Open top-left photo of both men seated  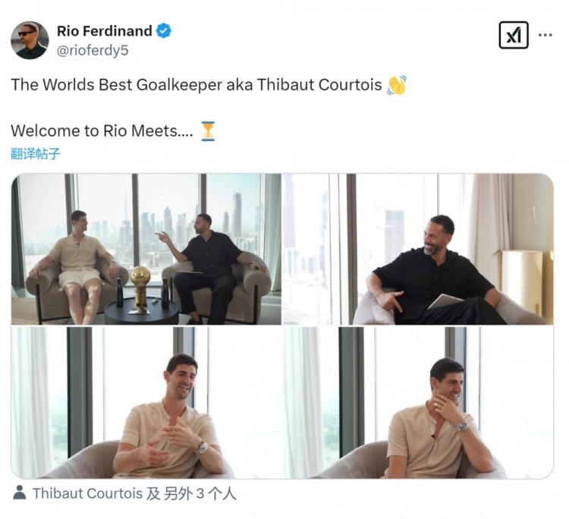[146, 249]
